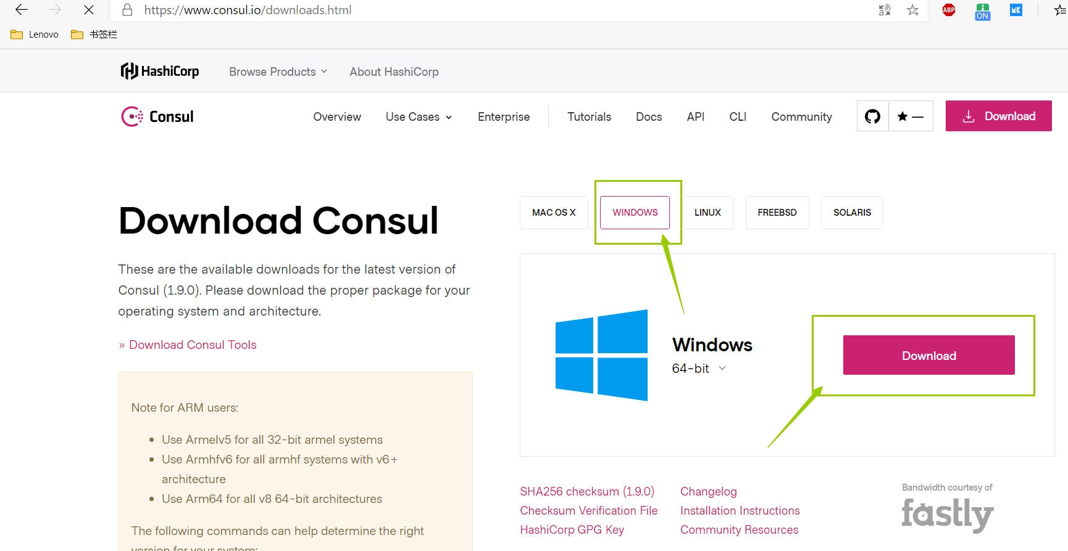The image size is (1068, 551).
Task: Click the Windows Download button
Action: pyautogui.click(x=929, y=355)
